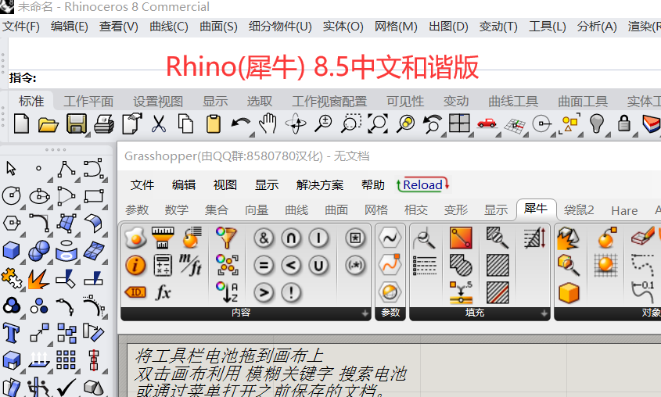Screen dimensions: 661x397
Task: Open a file with the folder icon
Action: click(48, 124)
